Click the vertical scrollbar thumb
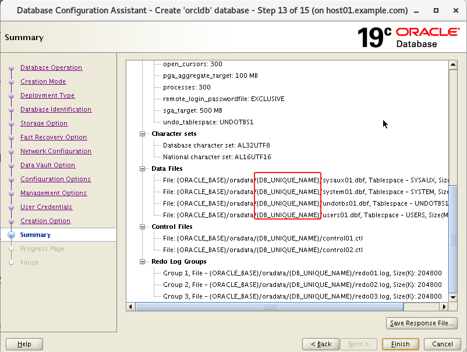 tap(453, 239)
